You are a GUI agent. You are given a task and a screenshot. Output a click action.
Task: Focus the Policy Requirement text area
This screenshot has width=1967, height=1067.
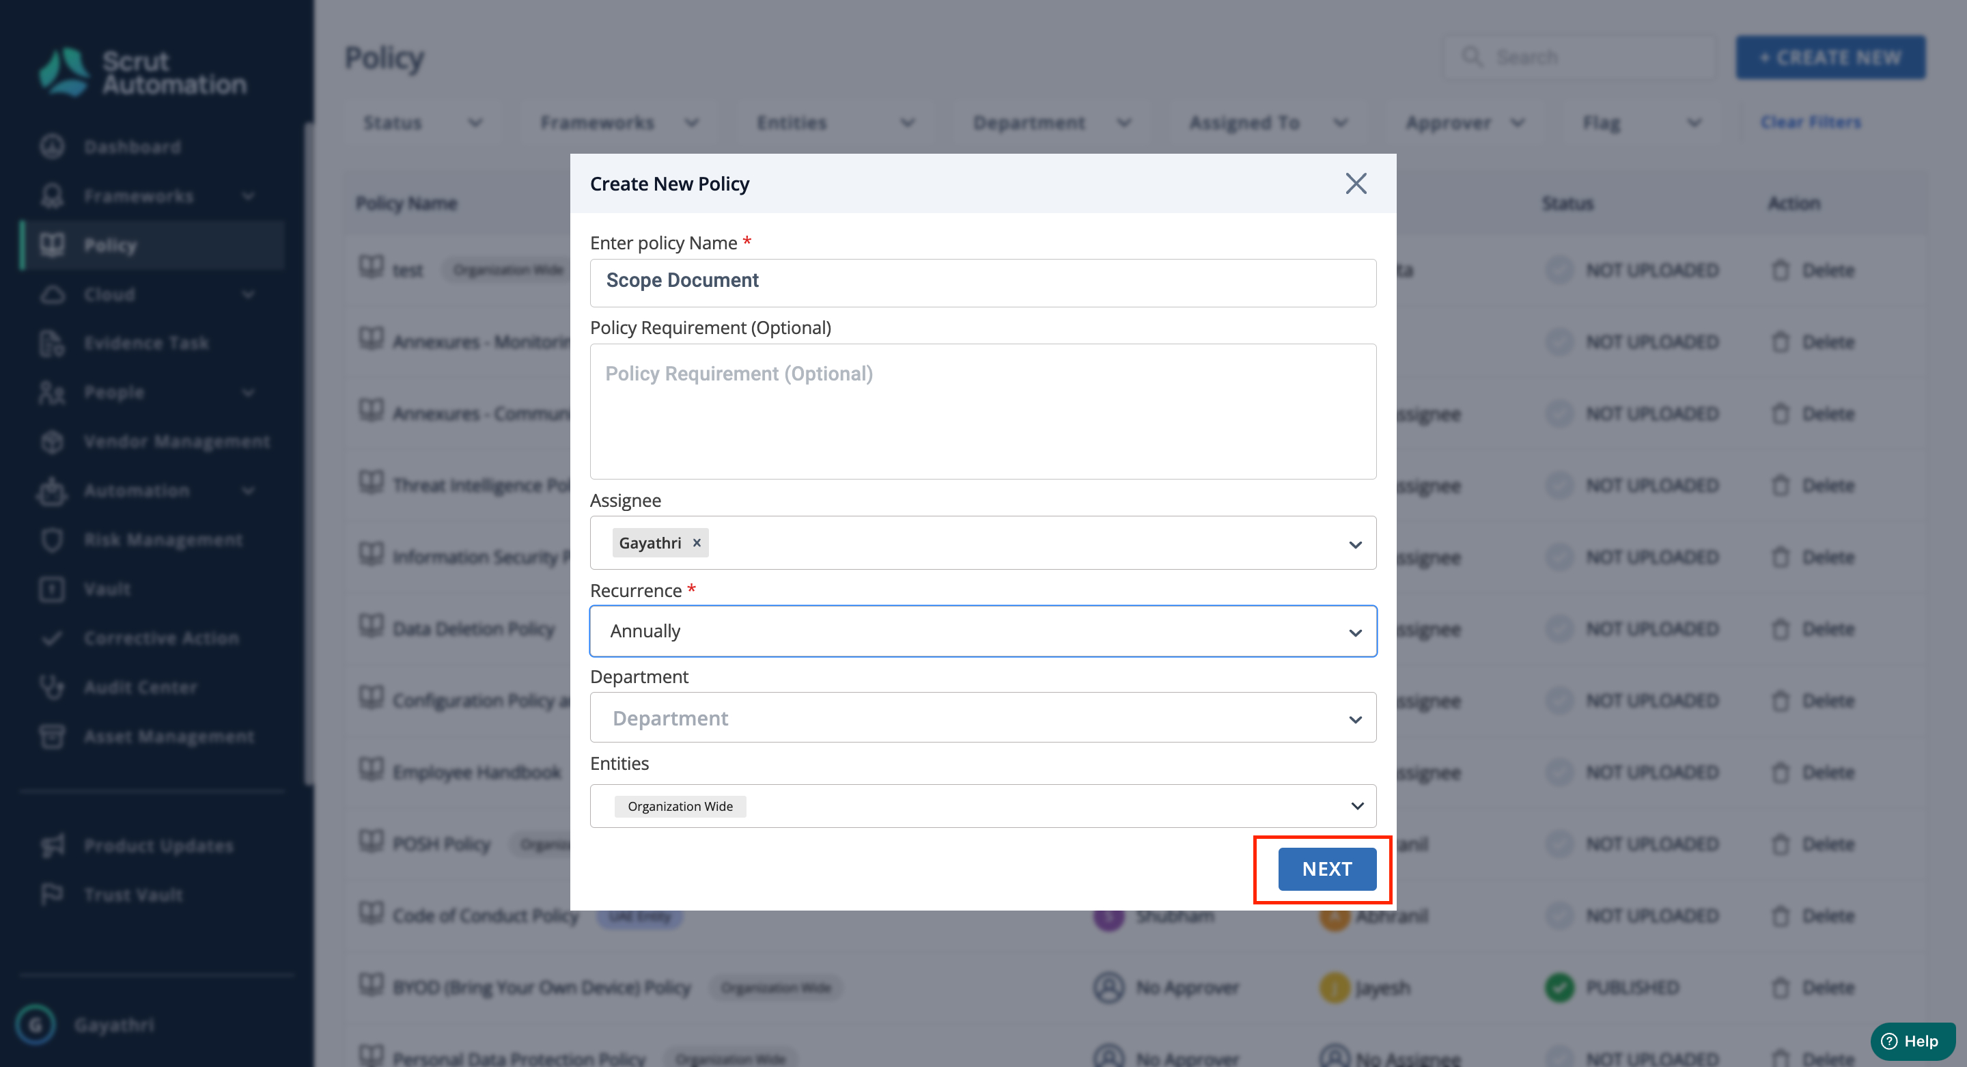983,411
